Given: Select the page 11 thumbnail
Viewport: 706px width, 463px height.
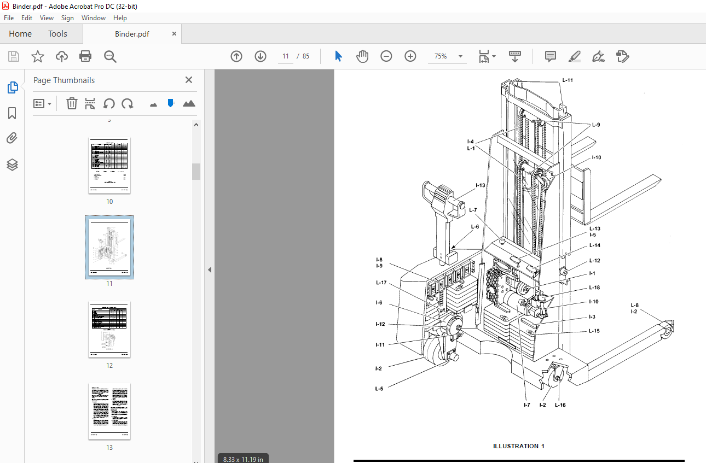Looking at the screenshot, I should point(109,247).
